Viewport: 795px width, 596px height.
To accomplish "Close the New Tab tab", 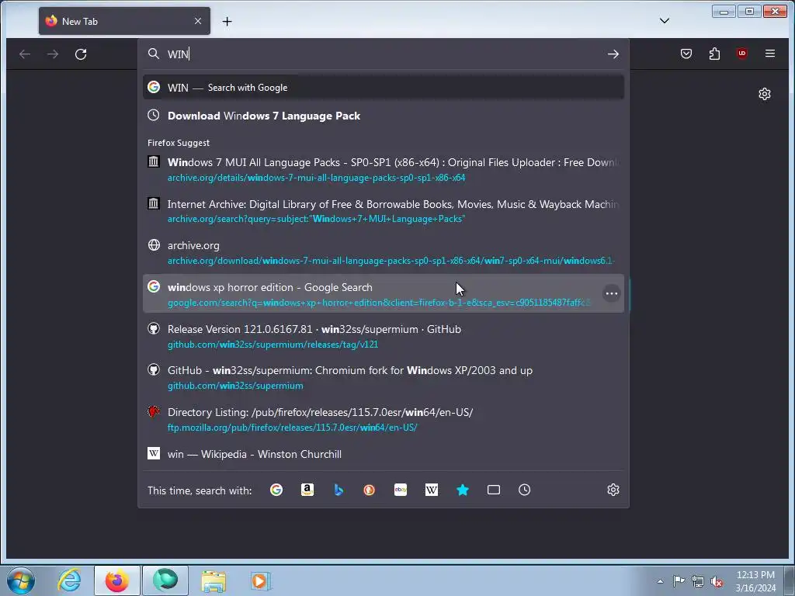I will click(198, 21).
